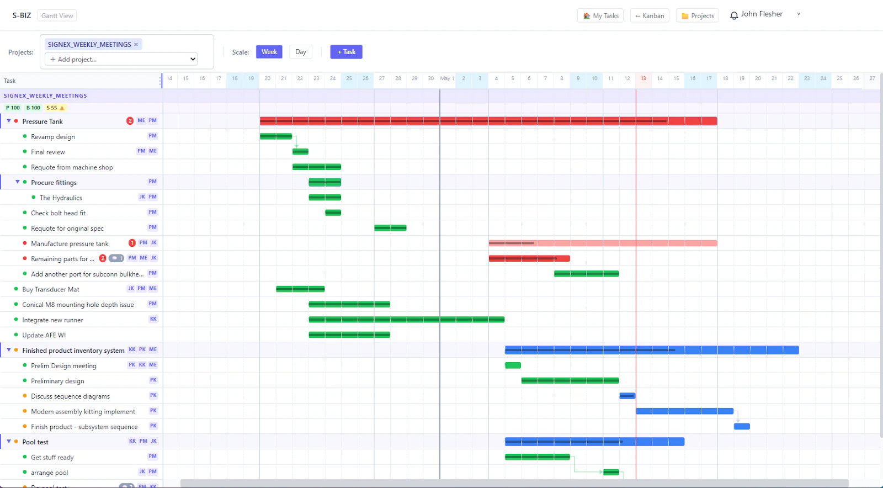The image size is (883, 488).
Task: Click Remaining parts red badge 2
Action: [x=103, y=258]
